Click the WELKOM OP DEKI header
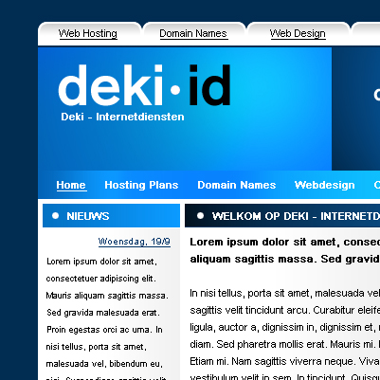 [282, 216]
